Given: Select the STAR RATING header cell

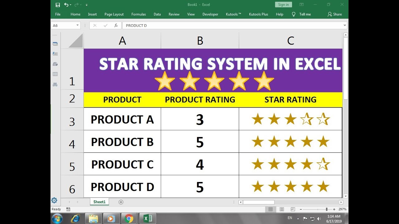Looking at the screenshot, I should point(291,100).
